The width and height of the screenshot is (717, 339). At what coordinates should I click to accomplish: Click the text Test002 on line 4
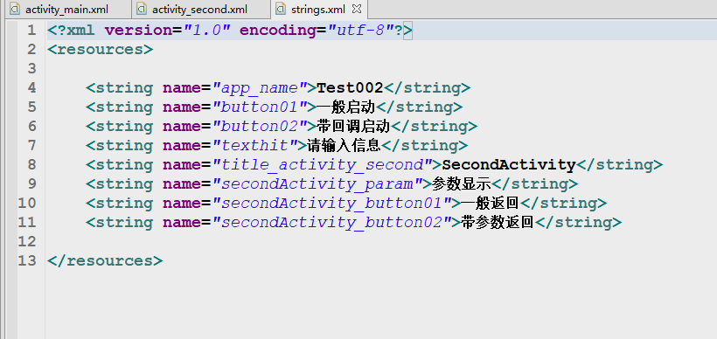(350, 87)
